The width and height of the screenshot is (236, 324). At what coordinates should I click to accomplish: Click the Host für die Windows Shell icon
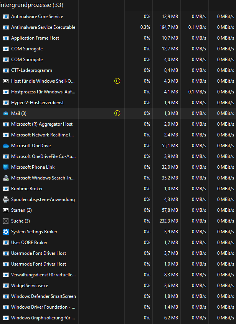point(6,81)
